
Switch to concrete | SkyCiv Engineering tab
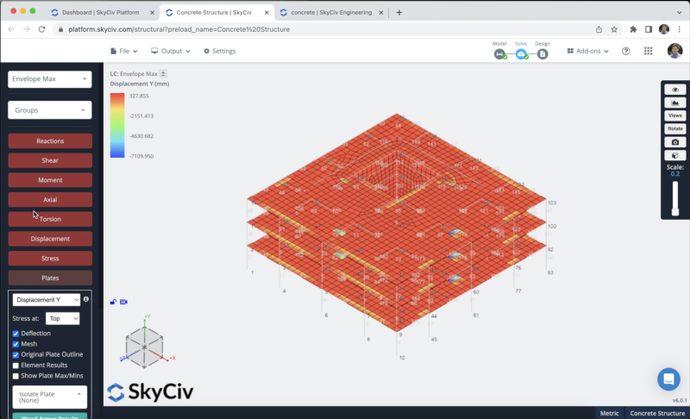331,12
